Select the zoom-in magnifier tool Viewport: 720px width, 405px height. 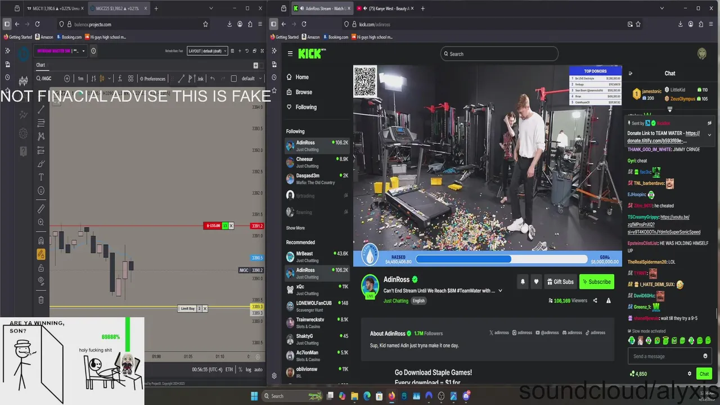(x=41, y=222)
